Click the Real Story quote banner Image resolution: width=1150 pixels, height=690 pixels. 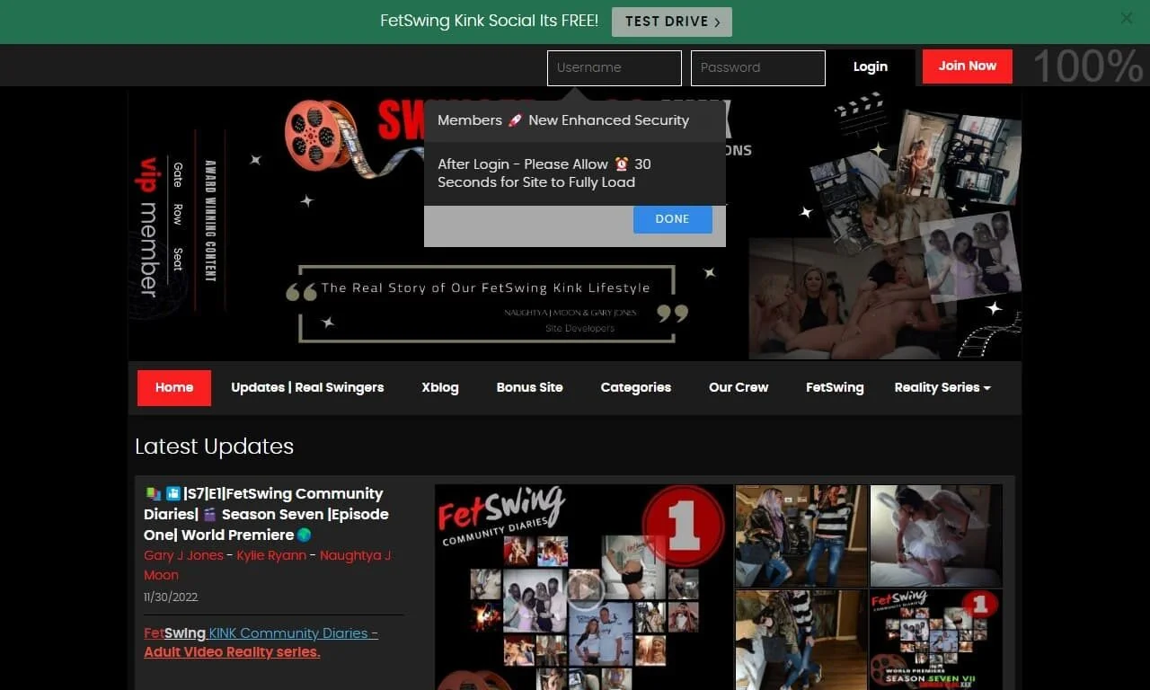click(486, 304)
